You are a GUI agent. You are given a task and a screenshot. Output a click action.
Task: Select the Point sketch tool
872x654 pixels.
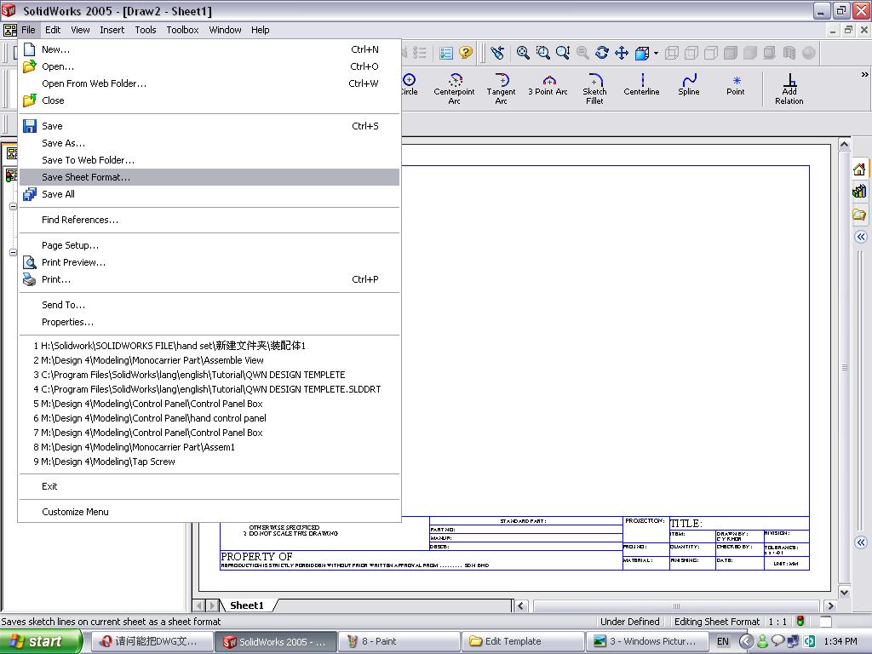(735, 85)
